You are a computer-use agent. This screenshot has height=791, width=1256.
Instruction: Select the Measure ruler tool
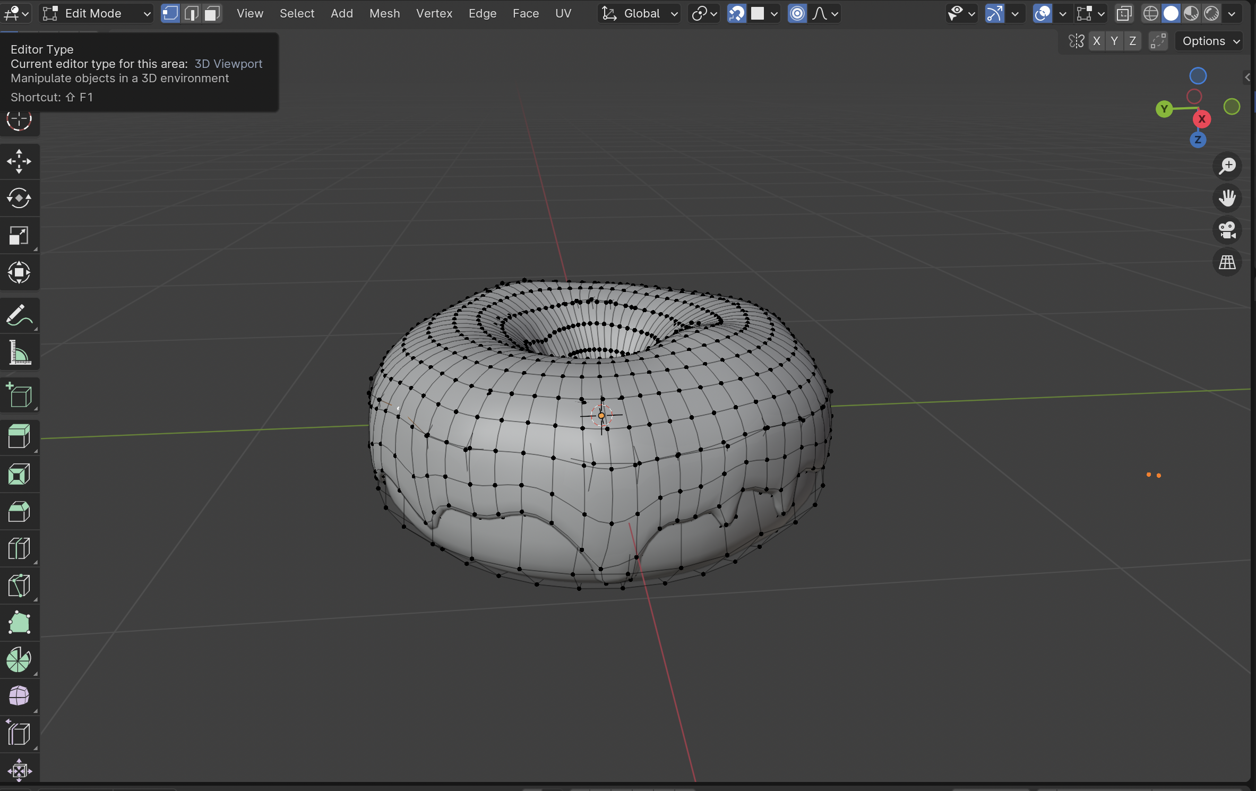(19, 352)
